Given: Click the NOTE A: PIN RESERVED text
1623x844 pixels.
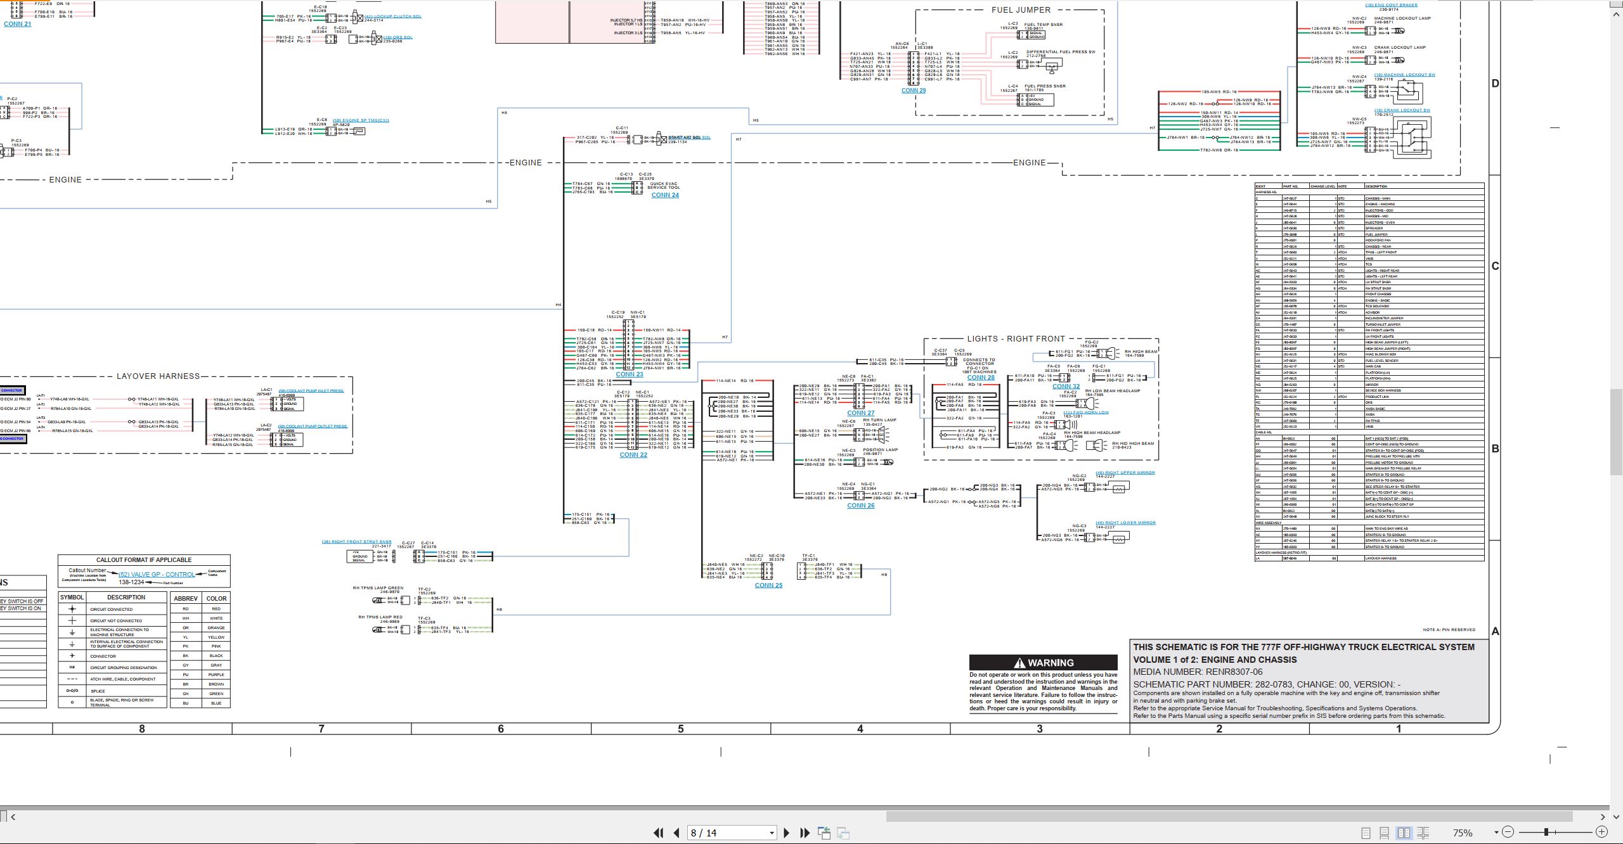Looking at the screenshot, I should coord(1449,630).
